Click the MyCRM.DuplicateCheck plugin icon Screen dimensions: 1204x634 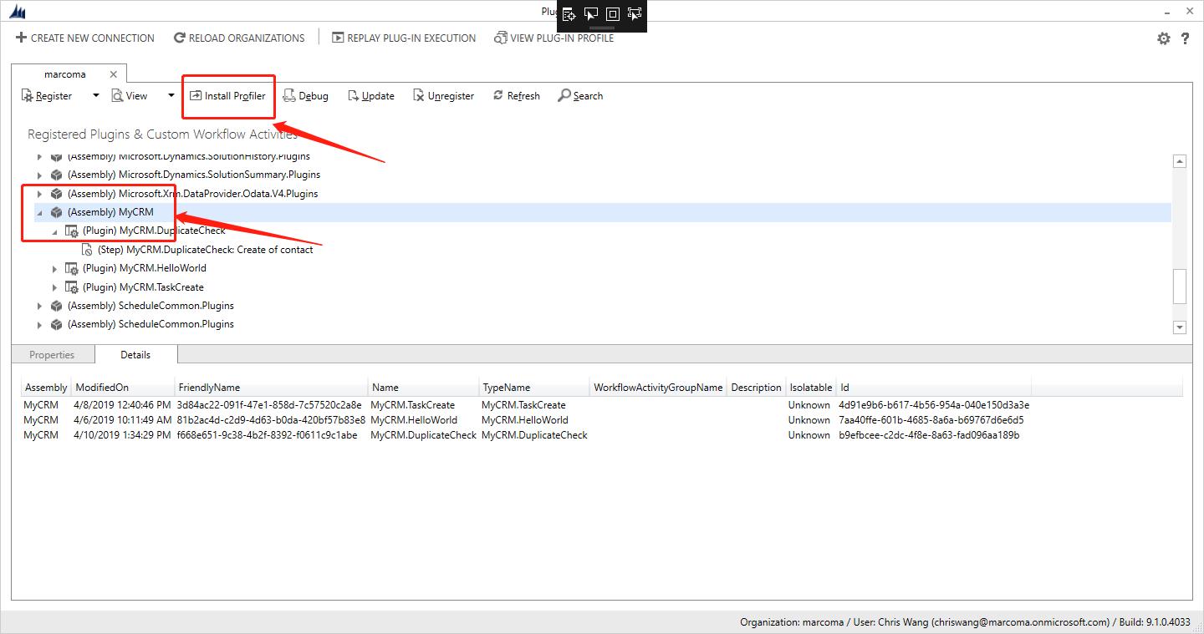tap(71, 231)
